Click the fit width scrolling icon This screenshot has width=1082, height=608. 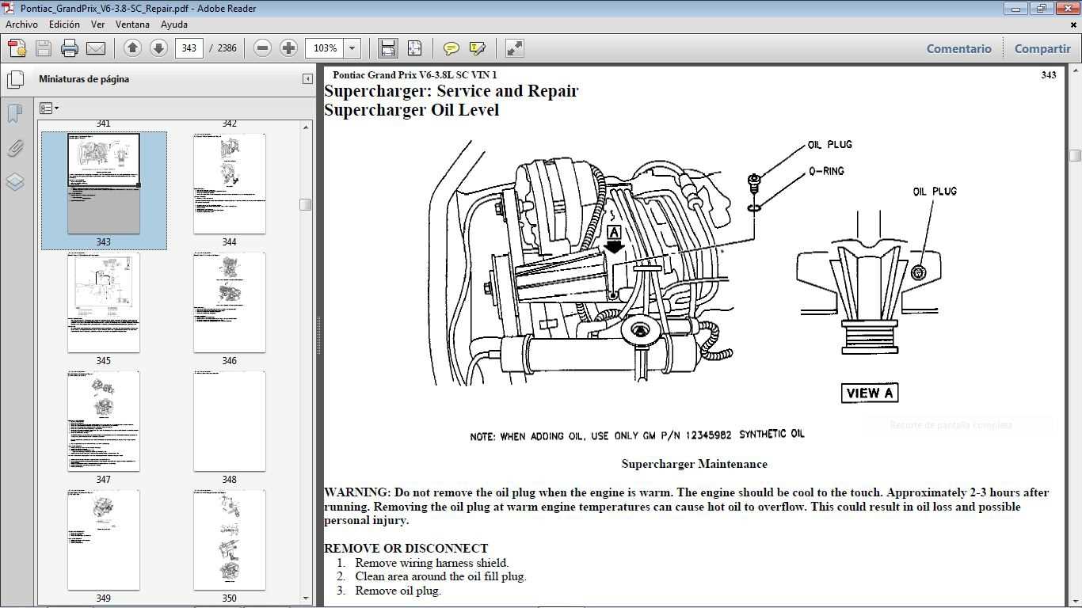pyautogui.click(x=387, y=48)
